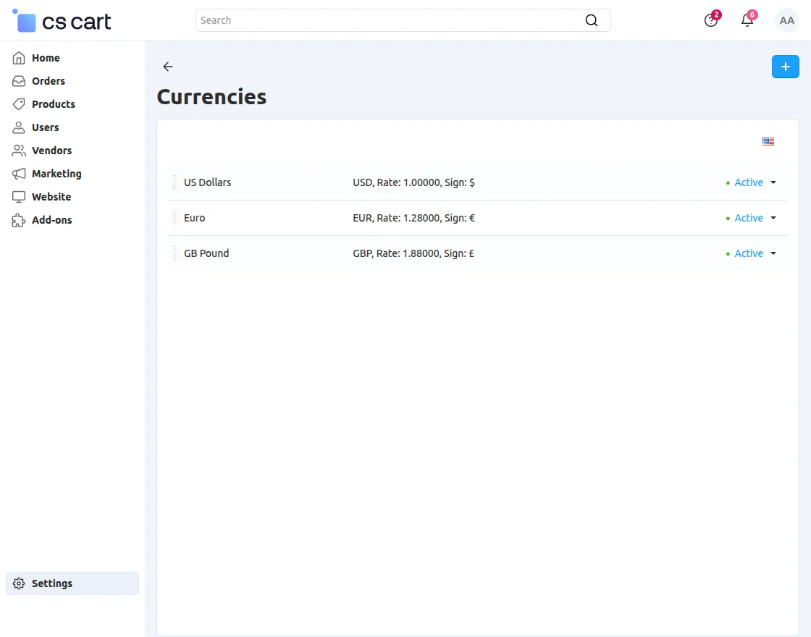Click the Marketing megaphone icon
811x637 pixels.
click(19, 174)
